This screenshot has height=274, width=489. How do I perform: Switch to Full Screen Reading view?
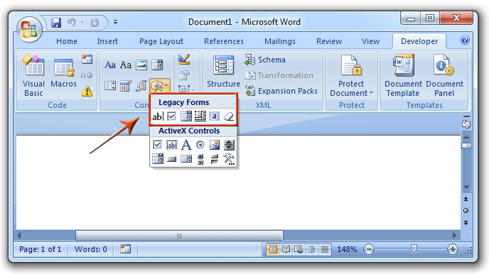(x=286, y=249)
